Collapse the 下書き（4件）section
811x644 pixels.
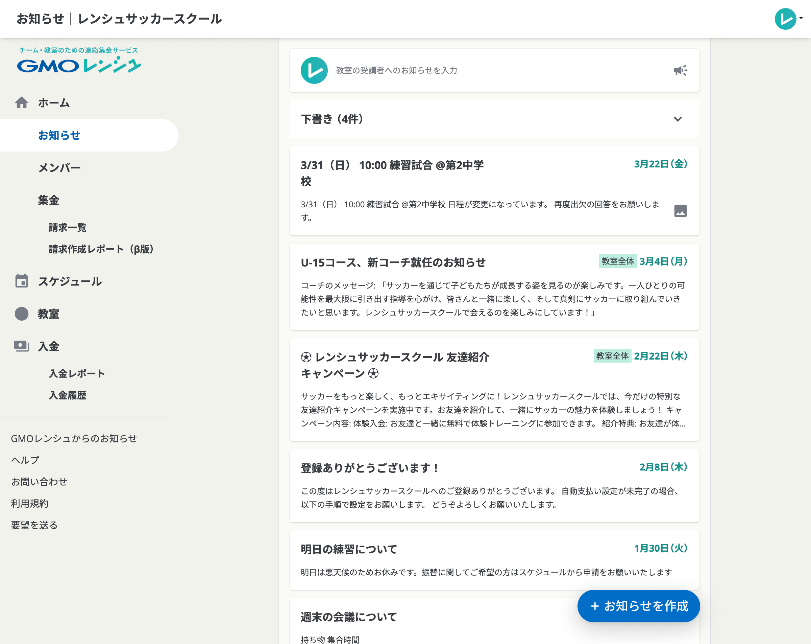point(678,119)
